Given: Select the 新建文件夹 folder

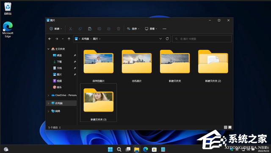Looking at the screenshot, I should (x=175, y=66).
